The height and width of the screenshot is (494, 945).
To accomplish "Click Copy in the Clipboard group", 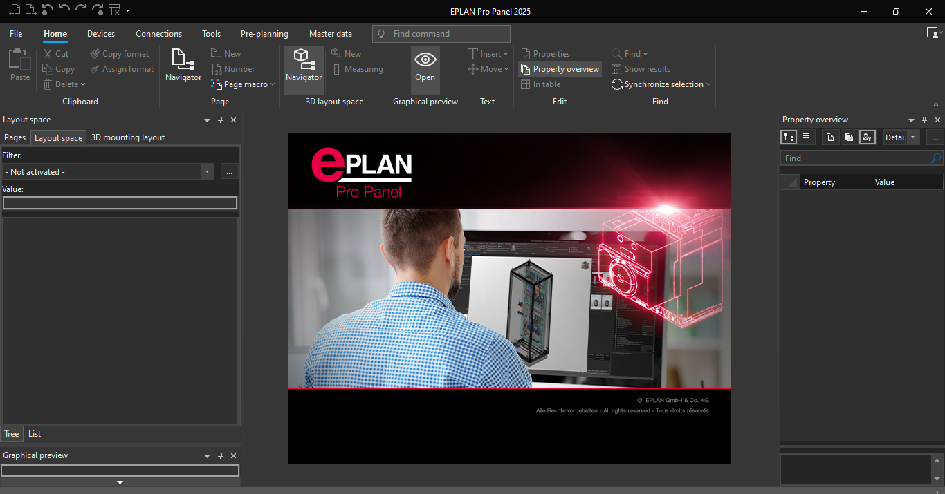I will click(58, 68).
